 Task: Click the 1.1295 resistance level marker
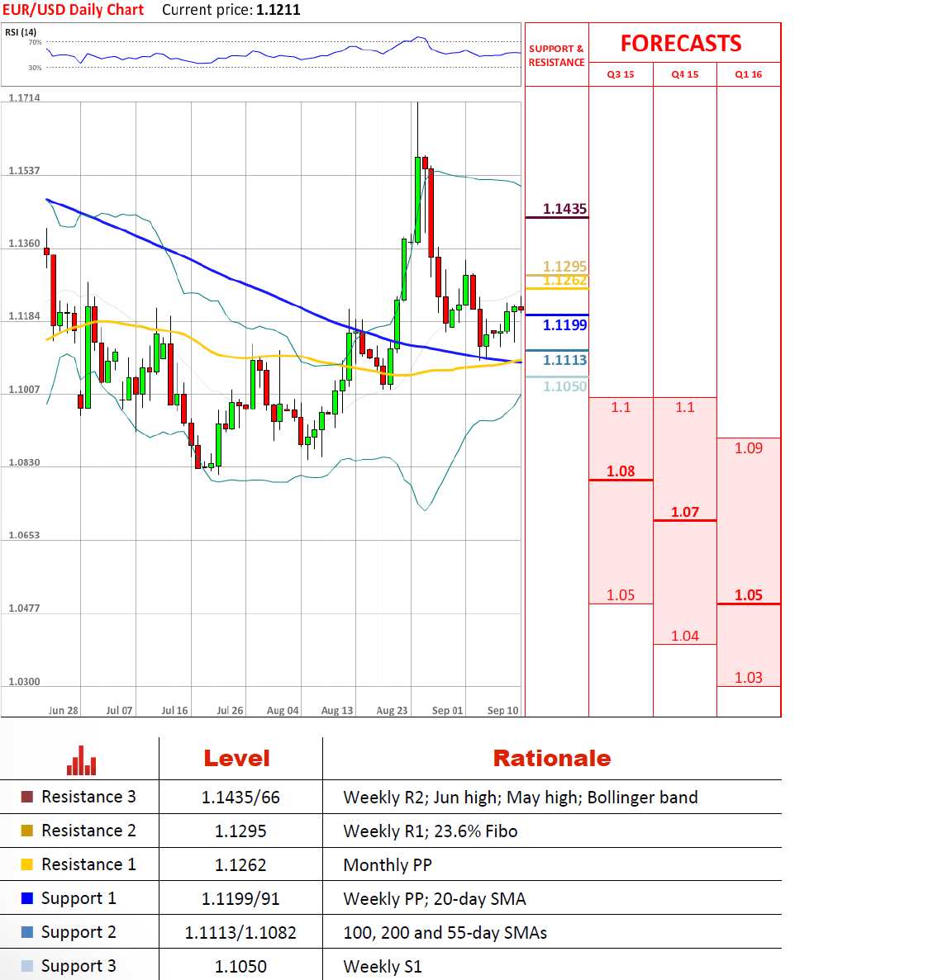[x=564, y=266]
